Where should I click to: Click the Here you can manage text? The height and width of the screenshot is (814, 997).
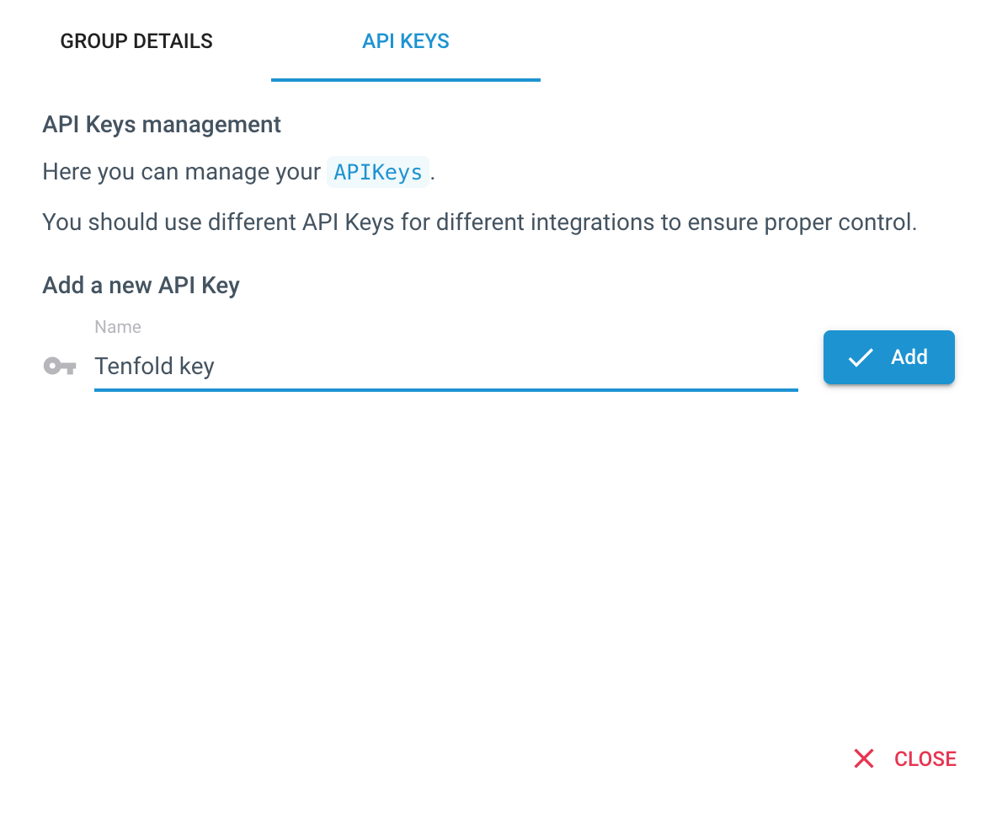tap(181, 172)
